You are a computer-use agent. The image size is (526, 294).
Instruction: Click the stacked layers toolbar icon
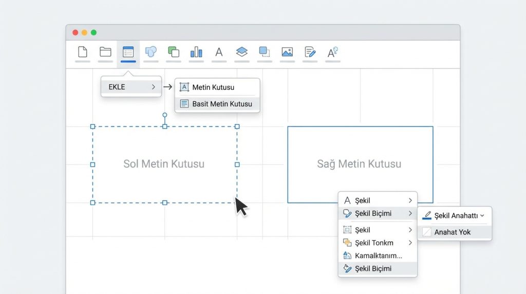tap(241, 52)
